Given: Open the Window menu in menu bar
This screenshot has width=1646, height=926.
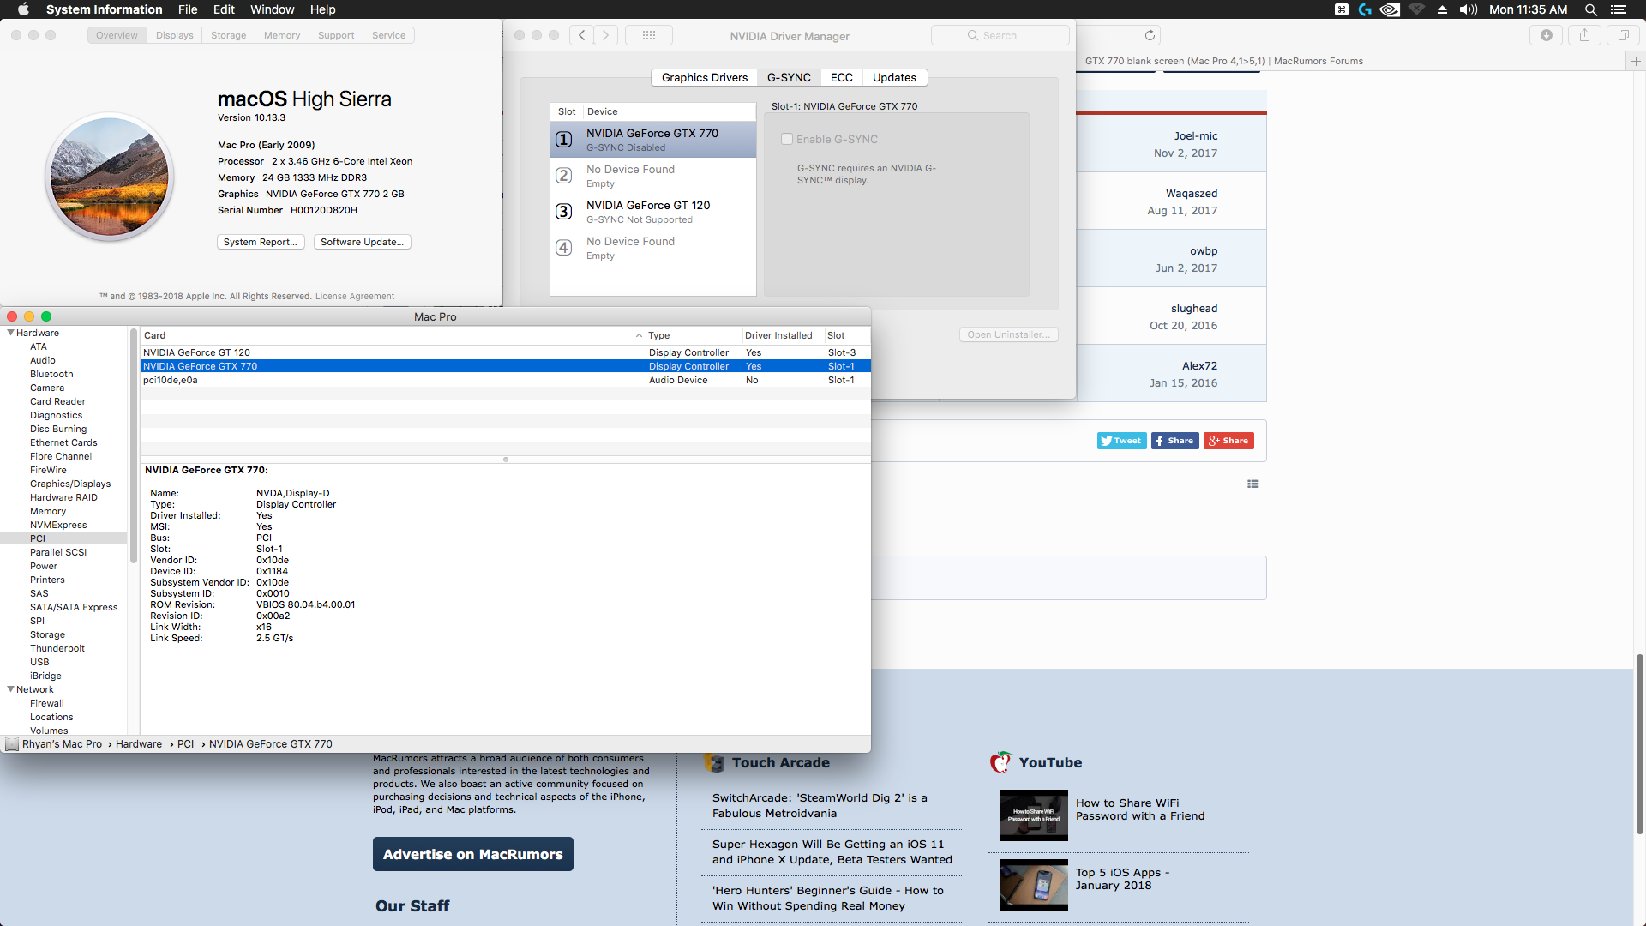Looking at the screenshot, I should pyautogui.click(x=272, y=9).
